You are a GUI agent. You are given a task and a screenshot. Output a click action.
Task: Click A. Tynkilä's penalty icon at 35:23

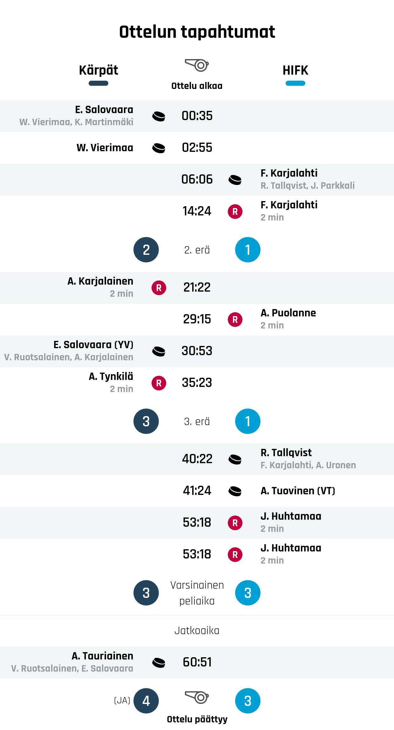(x=159, y=383)
